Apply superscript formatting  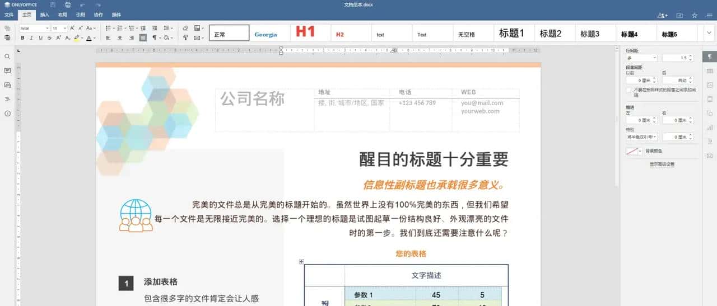click(x=58, y=38)
